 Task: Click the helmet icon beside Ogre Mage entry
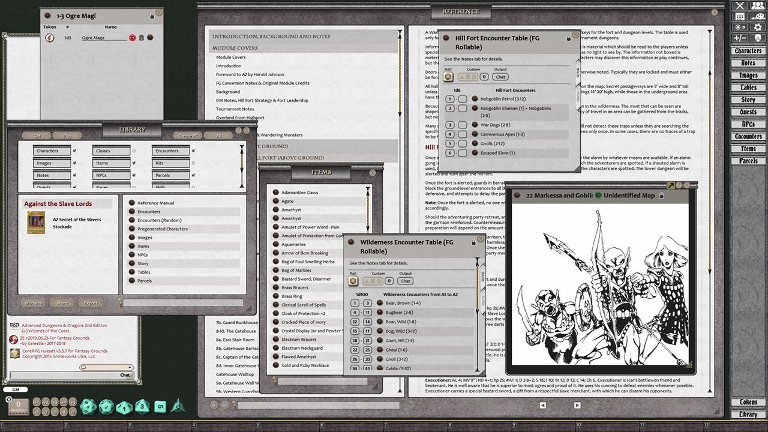pyautogui.click(x=141, y=38)
